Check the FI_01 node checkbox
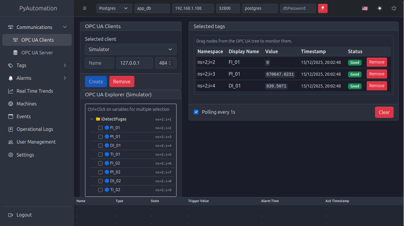 click(100, 128)
